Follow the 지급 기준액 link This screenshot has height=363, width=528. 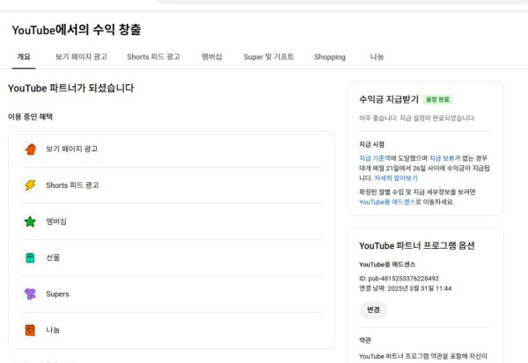380,157
